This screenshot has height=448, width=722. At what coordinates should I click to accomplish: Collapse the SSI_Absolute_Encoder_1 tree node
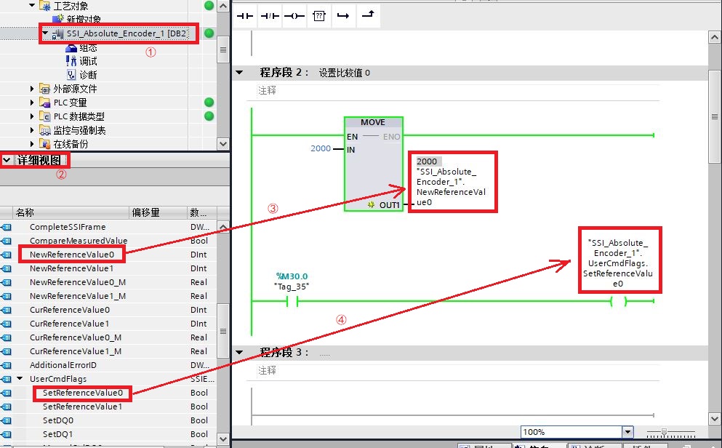click(44, 33)
